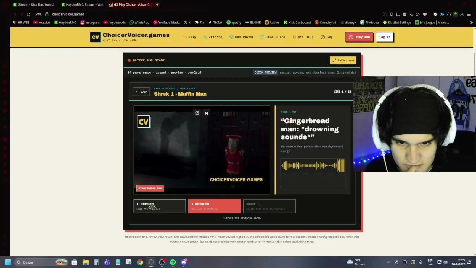Open the Photopea bookmark
The width and height of the screenshot is (476, 268).
click(x=369, y=22)
